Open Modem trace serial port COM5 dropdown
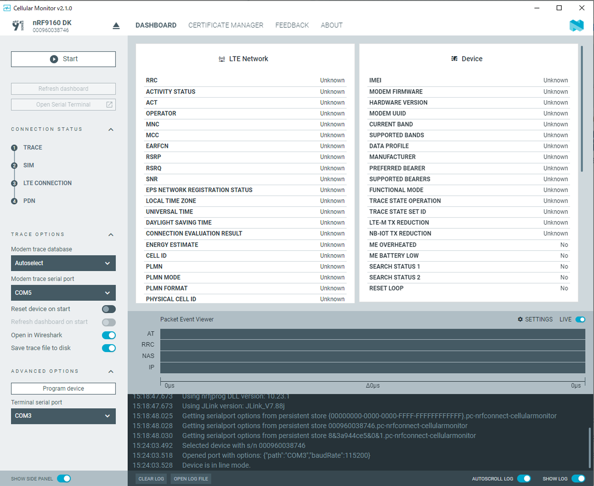 [x=63, y=293]
